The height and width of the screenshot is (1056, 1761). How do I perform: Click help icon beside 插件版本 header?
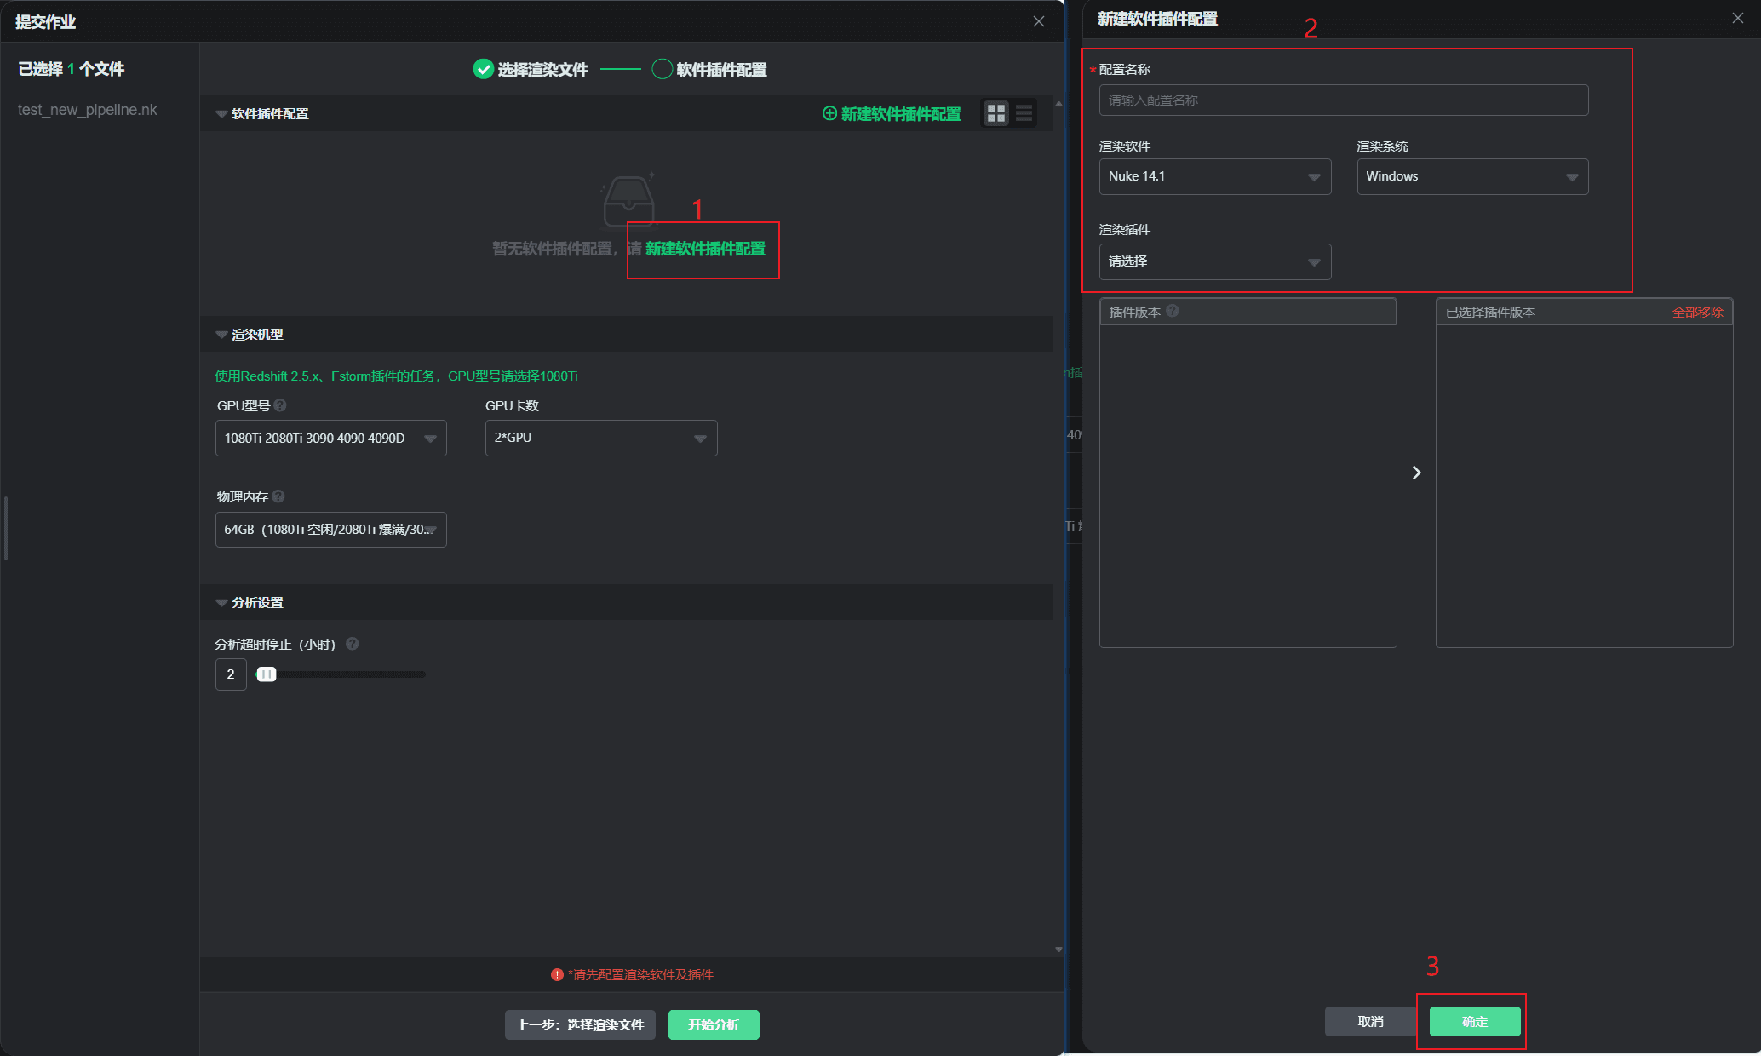pyautogui.click(x=1173, y=311)
